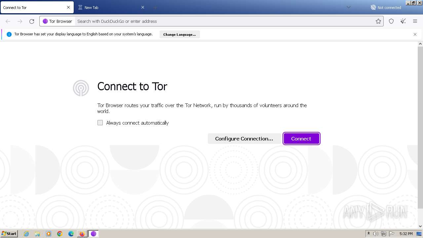
Task: Launch Internet Explorer from taskbar
Action: (26, 234)
